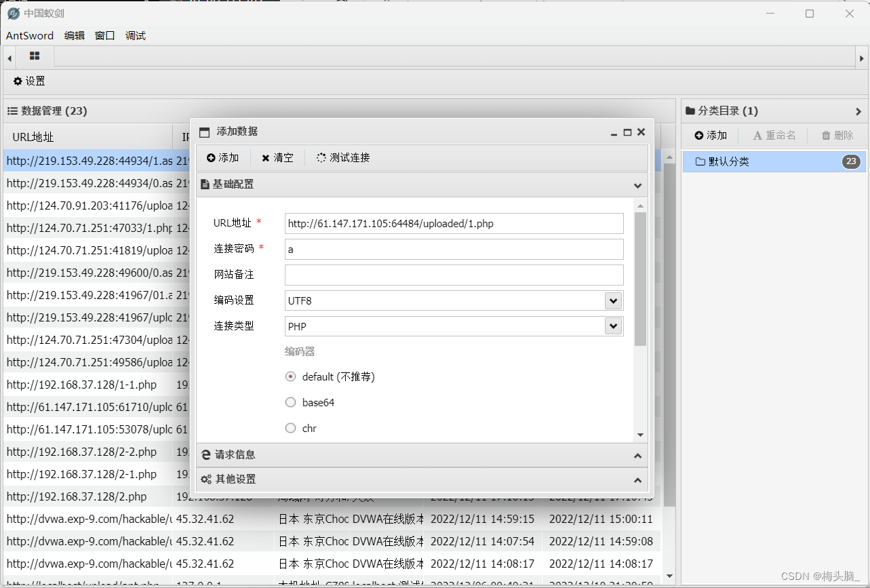Open the 编码设置 UTF8 dropdown

pos(612,300)
